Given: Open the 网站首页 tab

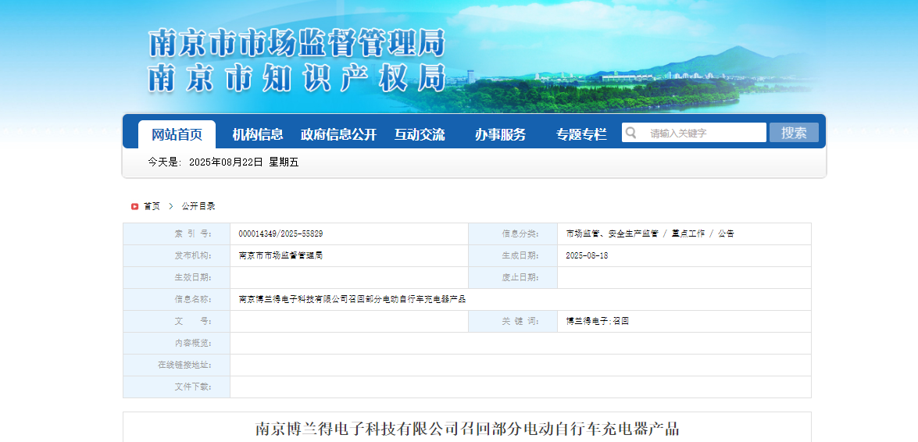Looking at the screenshot, I should (177, 134).
